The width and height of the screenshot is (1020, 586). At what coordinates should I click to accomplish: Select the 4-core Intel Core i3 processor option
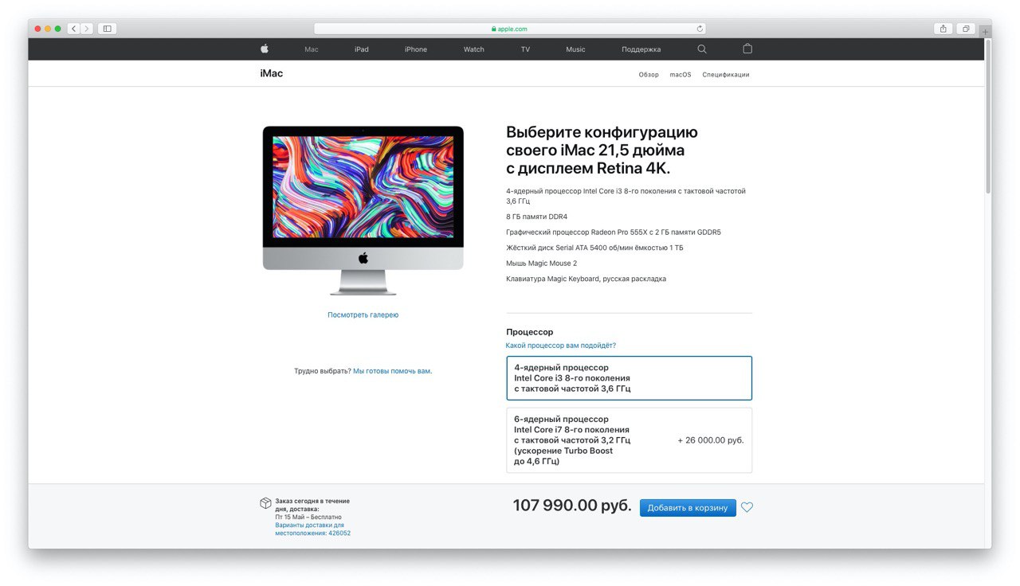[629, 378]
